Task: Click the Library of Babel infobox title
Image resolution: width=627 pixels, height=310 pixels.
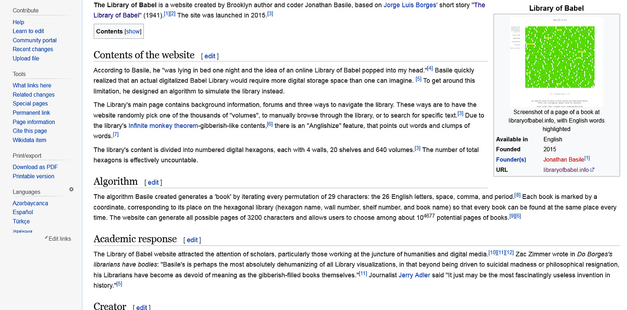Action: [x=556, y=8]
